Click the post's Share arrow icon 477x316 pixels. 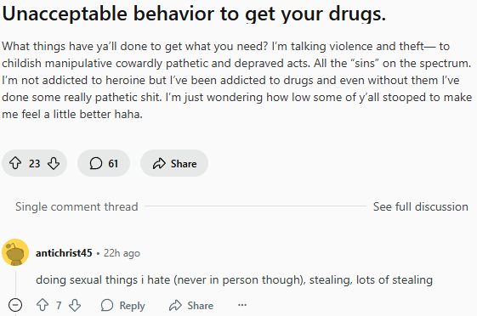[159, 163]
